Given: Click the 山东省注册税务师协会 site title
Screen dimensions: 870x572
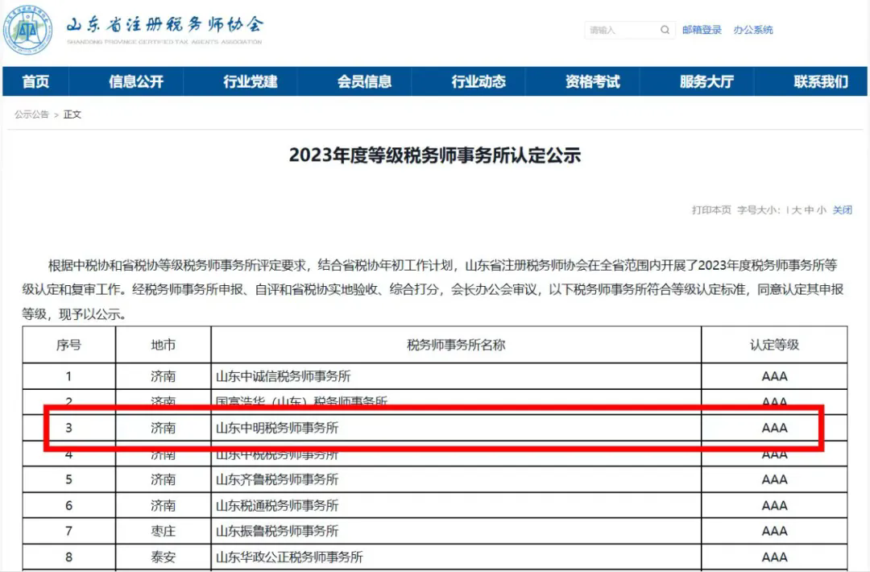Looking at the screenshot, I should 165,25.
